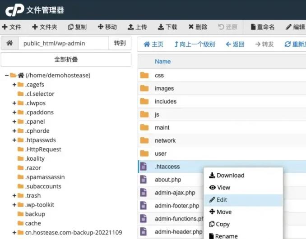306x239 pixels.
Task: Click the admin-footer.php file icon
Action: coord(144,206)
